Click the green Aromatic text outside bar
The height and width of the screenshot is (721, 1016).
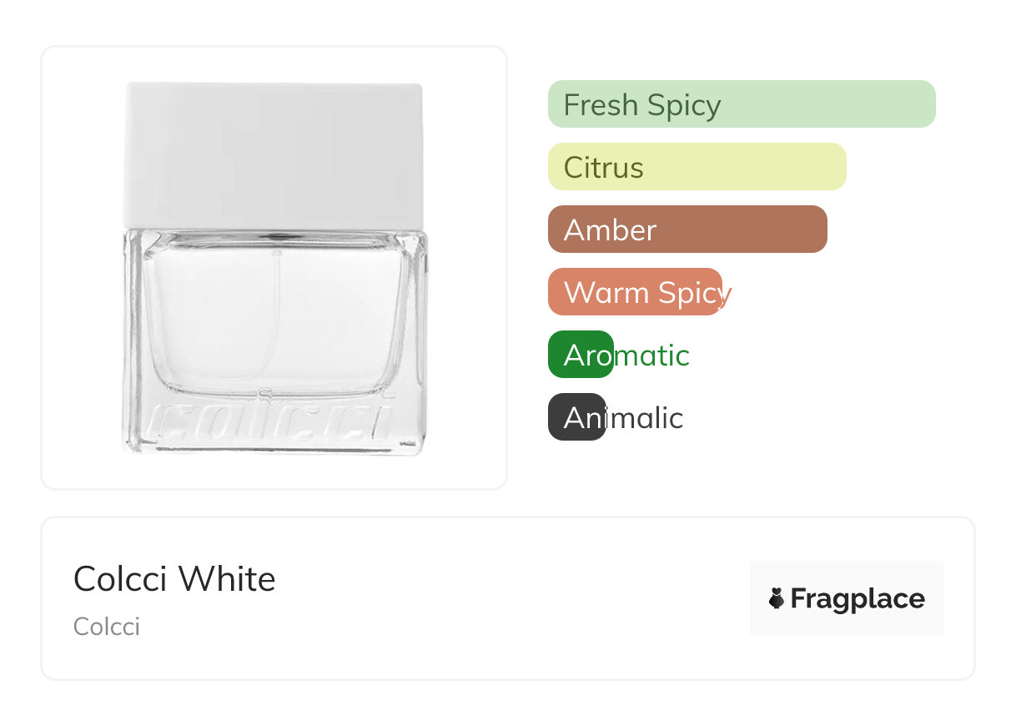(x=652, y=355)
